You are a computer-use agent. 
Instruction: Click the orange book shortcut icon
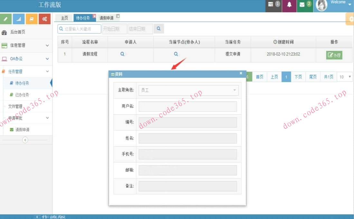coord(32,19)
